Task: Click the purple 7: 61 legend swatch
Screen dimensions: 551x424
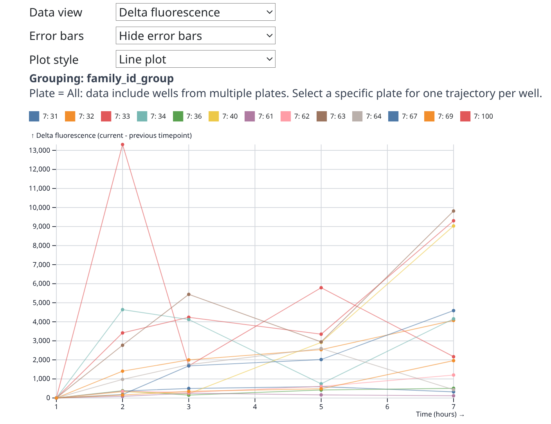Action: (x=250, y=116)
